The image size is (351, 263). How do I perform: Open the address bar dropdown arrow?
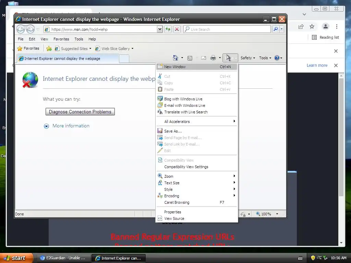160,29
